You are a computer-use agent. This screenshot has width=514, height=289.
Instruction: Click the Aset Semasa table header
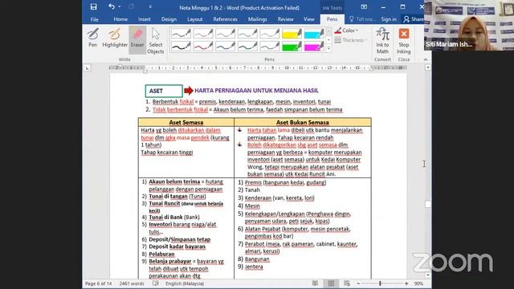click(186, 122)
